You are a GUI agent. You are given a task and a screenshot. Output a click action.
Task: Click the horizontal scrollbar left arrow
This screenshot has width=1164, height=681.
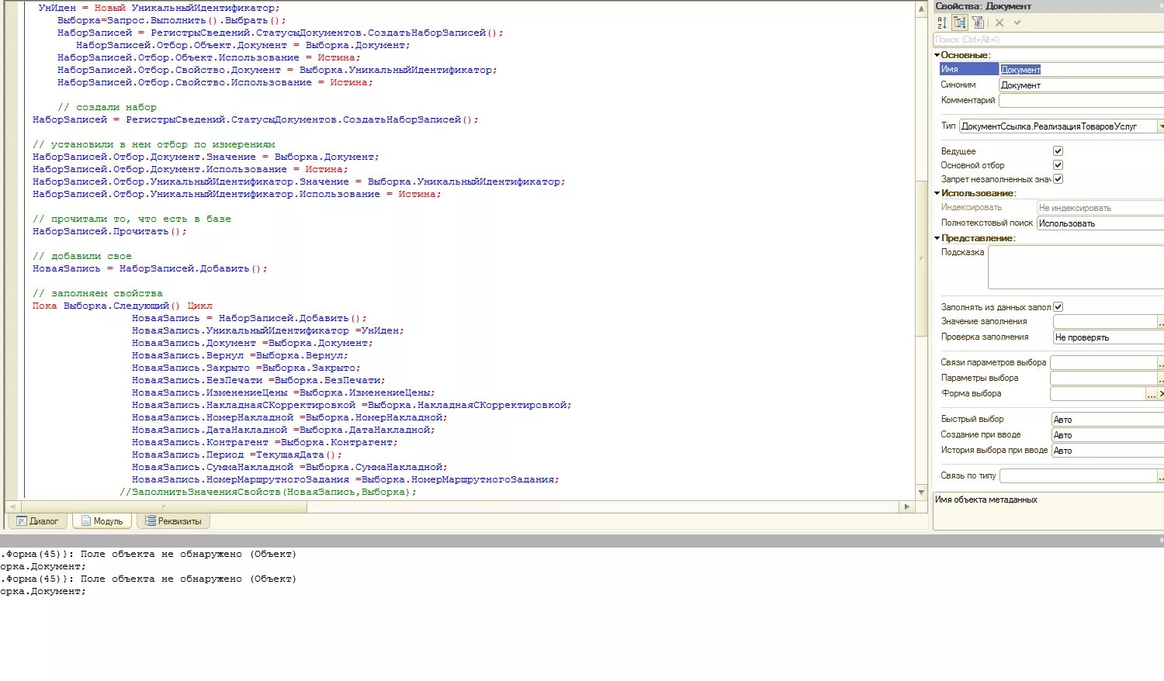(12, 506)
